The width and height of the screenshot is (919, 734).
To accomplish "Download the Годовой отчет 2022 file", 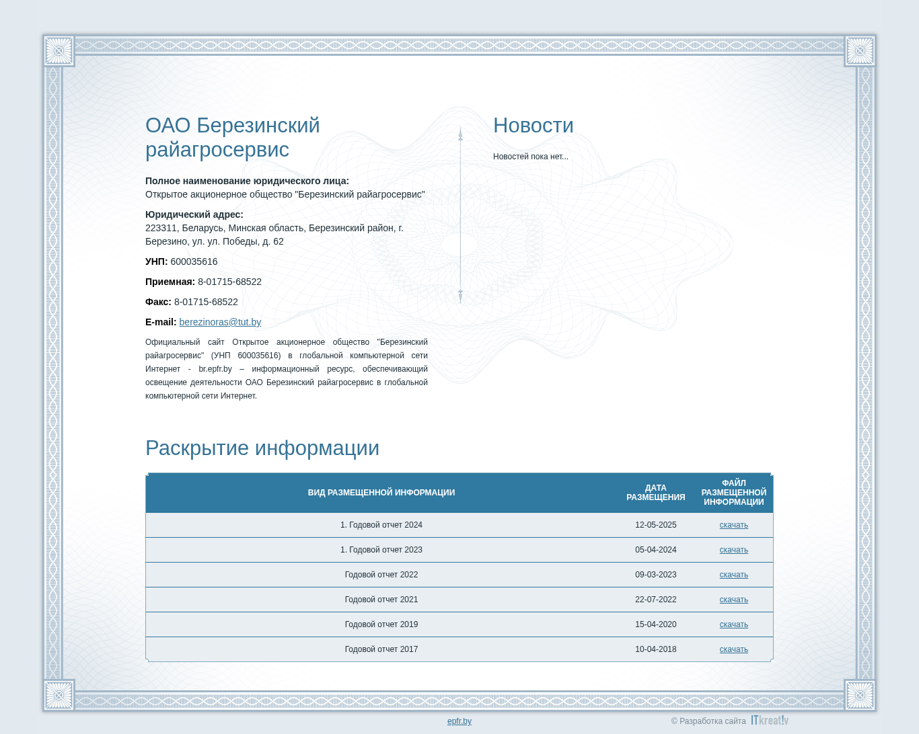I will coord(733,575).
